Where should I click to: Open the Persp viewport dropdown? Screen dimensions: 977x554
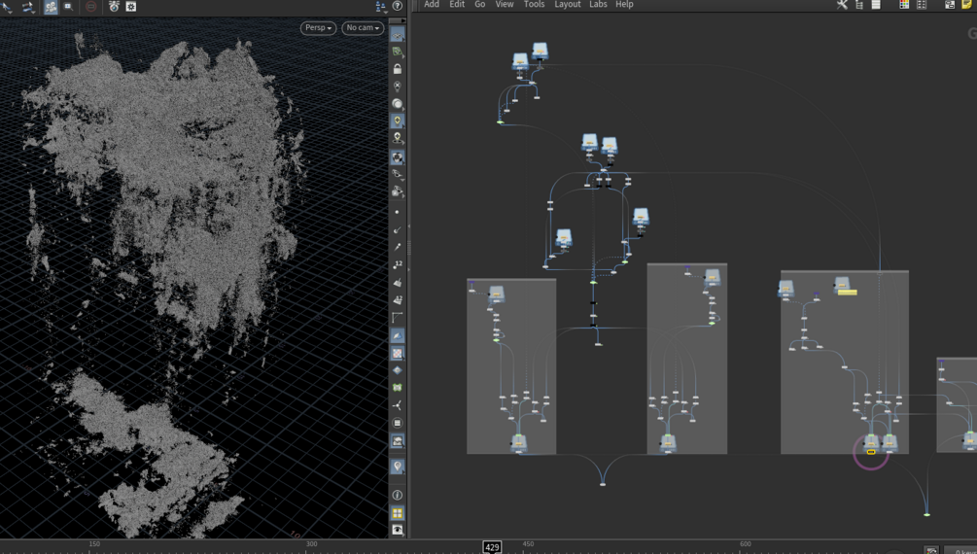319,28
